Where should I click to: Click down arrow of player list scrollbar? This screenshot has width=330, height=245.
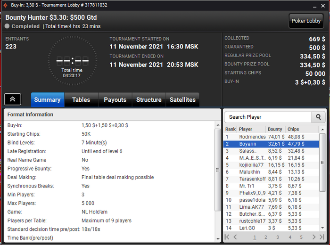pos(322,228)
